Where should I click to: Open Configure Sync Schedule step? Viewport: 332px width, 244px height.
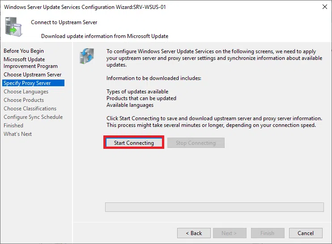click(33, 117)
